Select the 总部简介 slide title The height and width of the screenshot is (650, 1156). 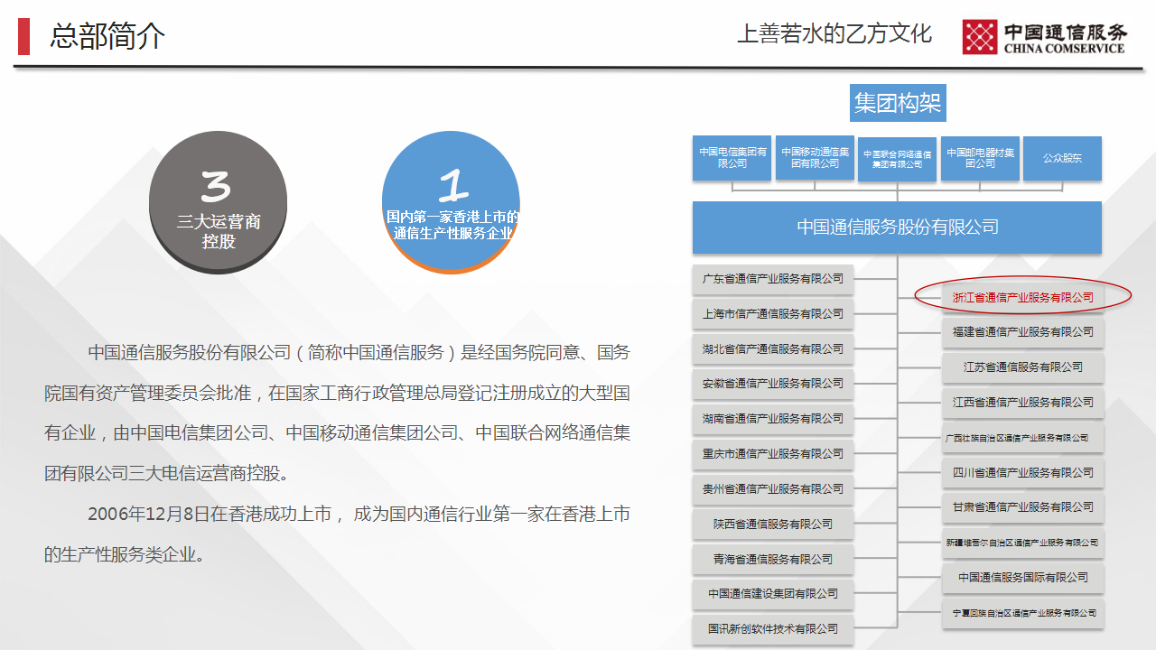[x=107, y=36]
